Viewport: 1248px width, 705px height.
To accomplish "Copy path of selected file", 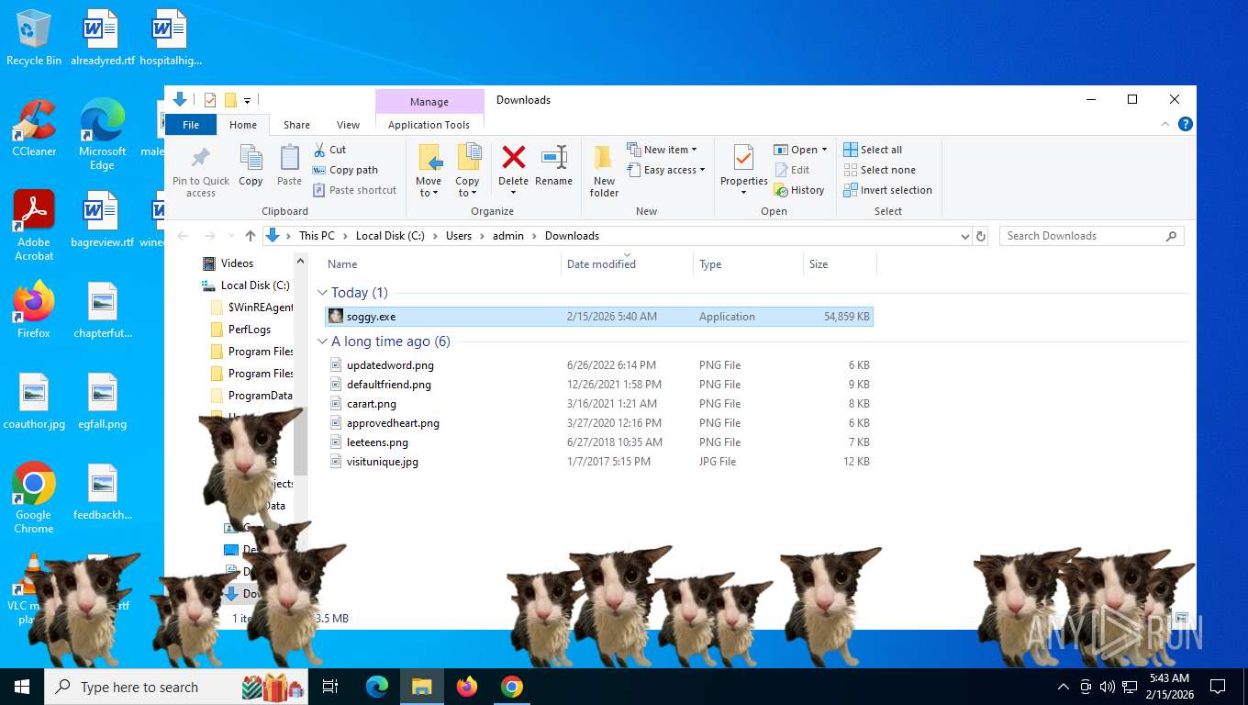I will (345, 170).
